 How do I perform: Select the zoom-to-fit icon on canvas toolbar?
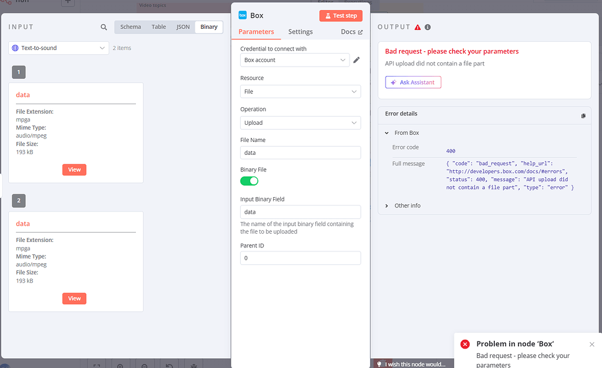[x=96, y=365]
